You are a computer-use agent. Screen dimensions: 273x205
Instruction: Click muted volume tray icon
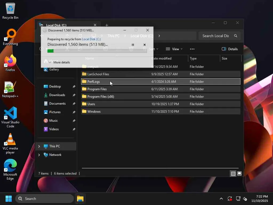pyautogui.click(x=245, y=199)
